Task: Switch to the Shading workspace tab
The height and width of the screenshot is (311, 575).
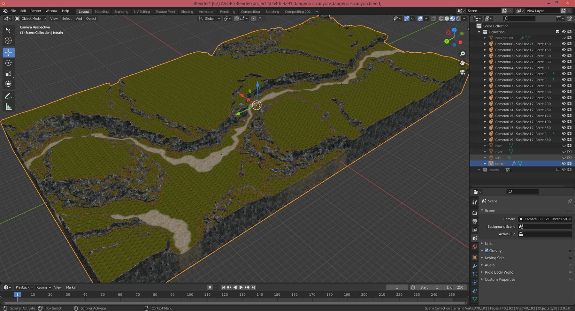Action: pyautogui.click(x=187, y=11)
